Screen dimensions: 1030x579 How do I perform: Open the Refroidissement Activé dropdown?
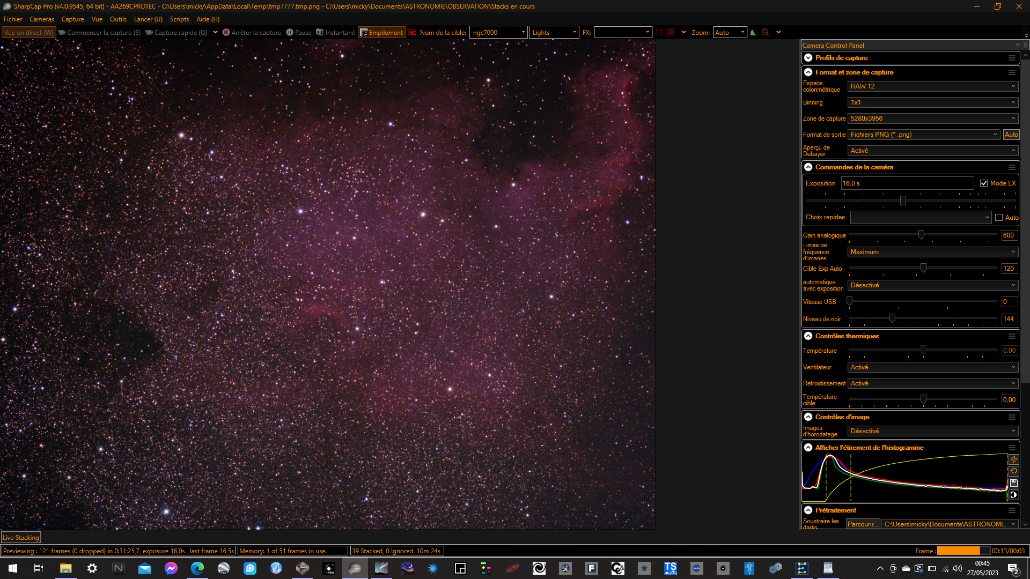[x=933, y=383]
